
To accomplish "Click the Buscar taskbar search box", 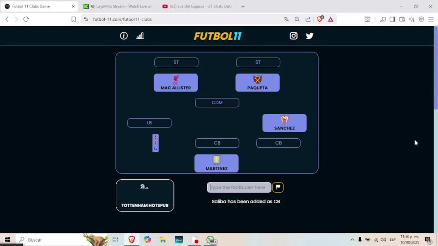I will coord(62,240).
